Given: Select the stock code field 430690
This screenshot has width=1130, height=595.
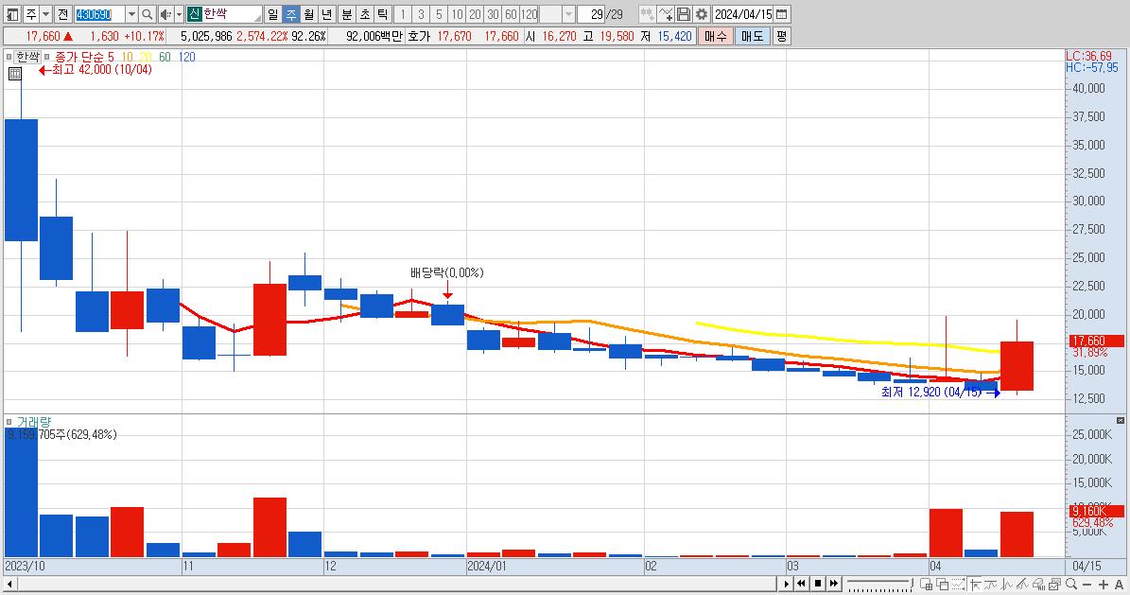Looking at the screenshot, I should click(x=99, y=14).
